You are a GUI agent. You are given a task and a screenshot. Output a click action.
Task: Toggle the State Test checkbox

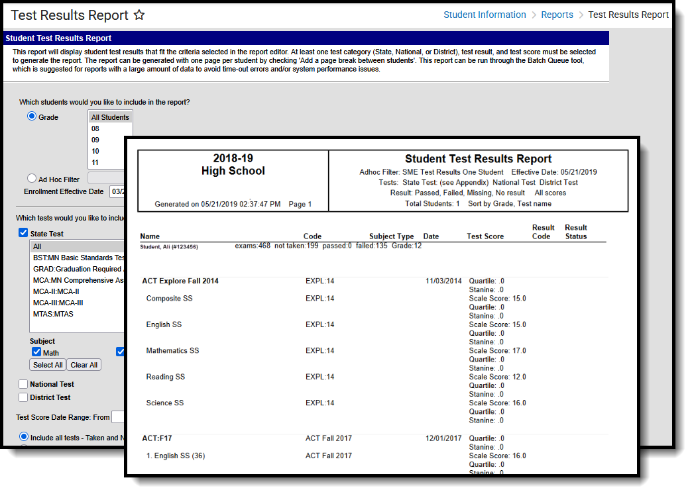pyautogui.click(x=23, y=233)
